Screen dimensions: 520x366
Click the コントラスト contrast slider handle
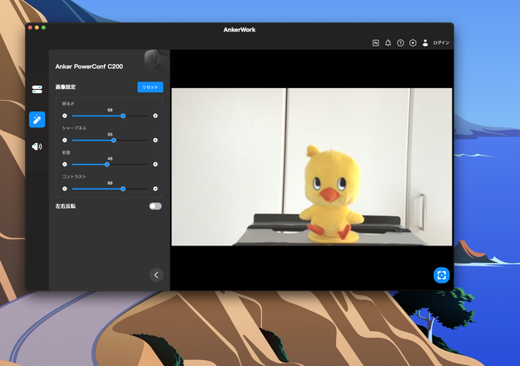point(123,189)
